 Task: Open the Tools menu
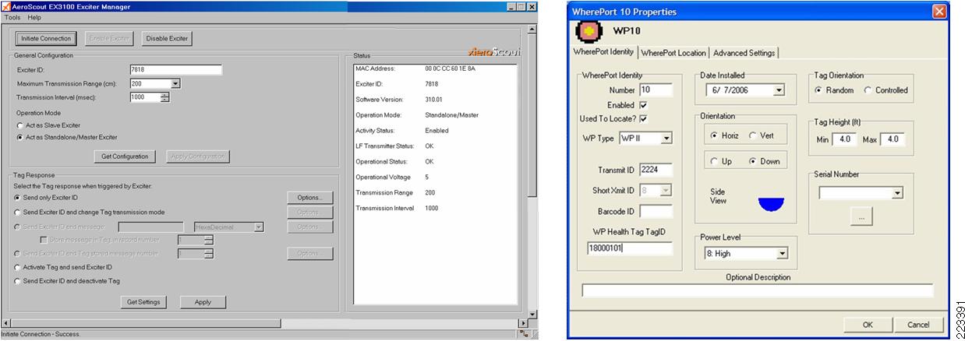(x=12, y=17)
